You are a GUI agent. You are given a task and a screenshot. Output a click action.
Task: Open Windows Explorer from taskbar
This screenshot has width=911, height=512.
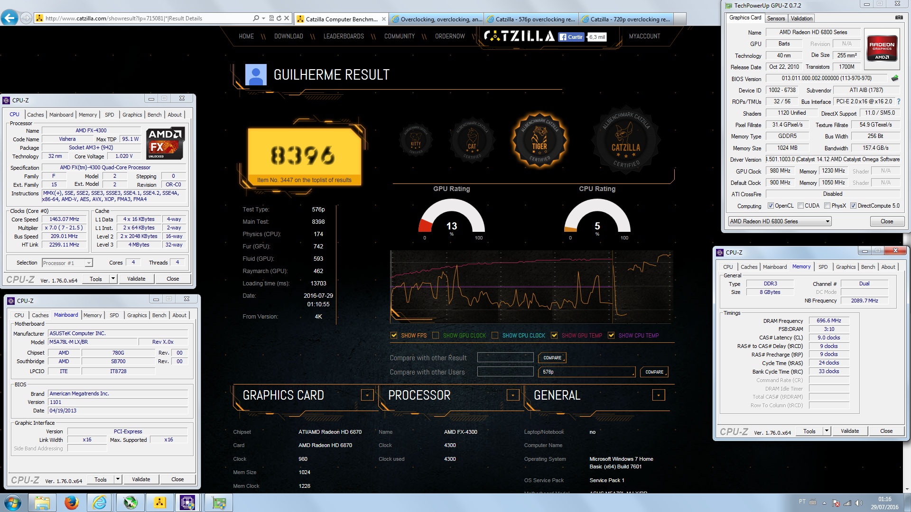42,503
